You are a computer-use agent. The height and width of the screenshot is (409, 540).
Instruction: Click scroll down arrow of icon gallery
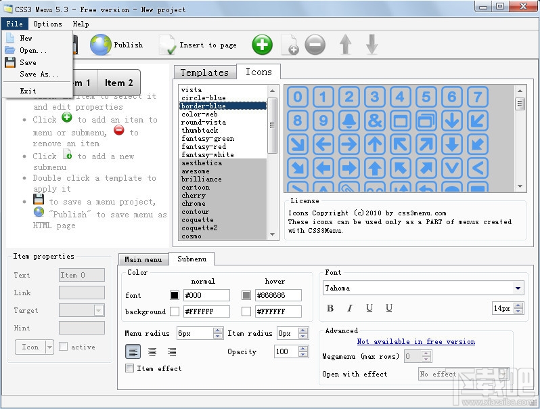pos(520,186)
